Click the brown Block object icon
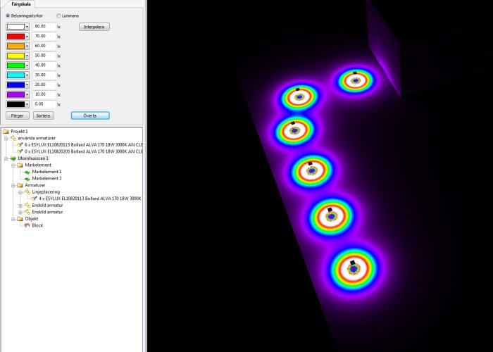The image size is (493, 352). (x=27, y=225)
